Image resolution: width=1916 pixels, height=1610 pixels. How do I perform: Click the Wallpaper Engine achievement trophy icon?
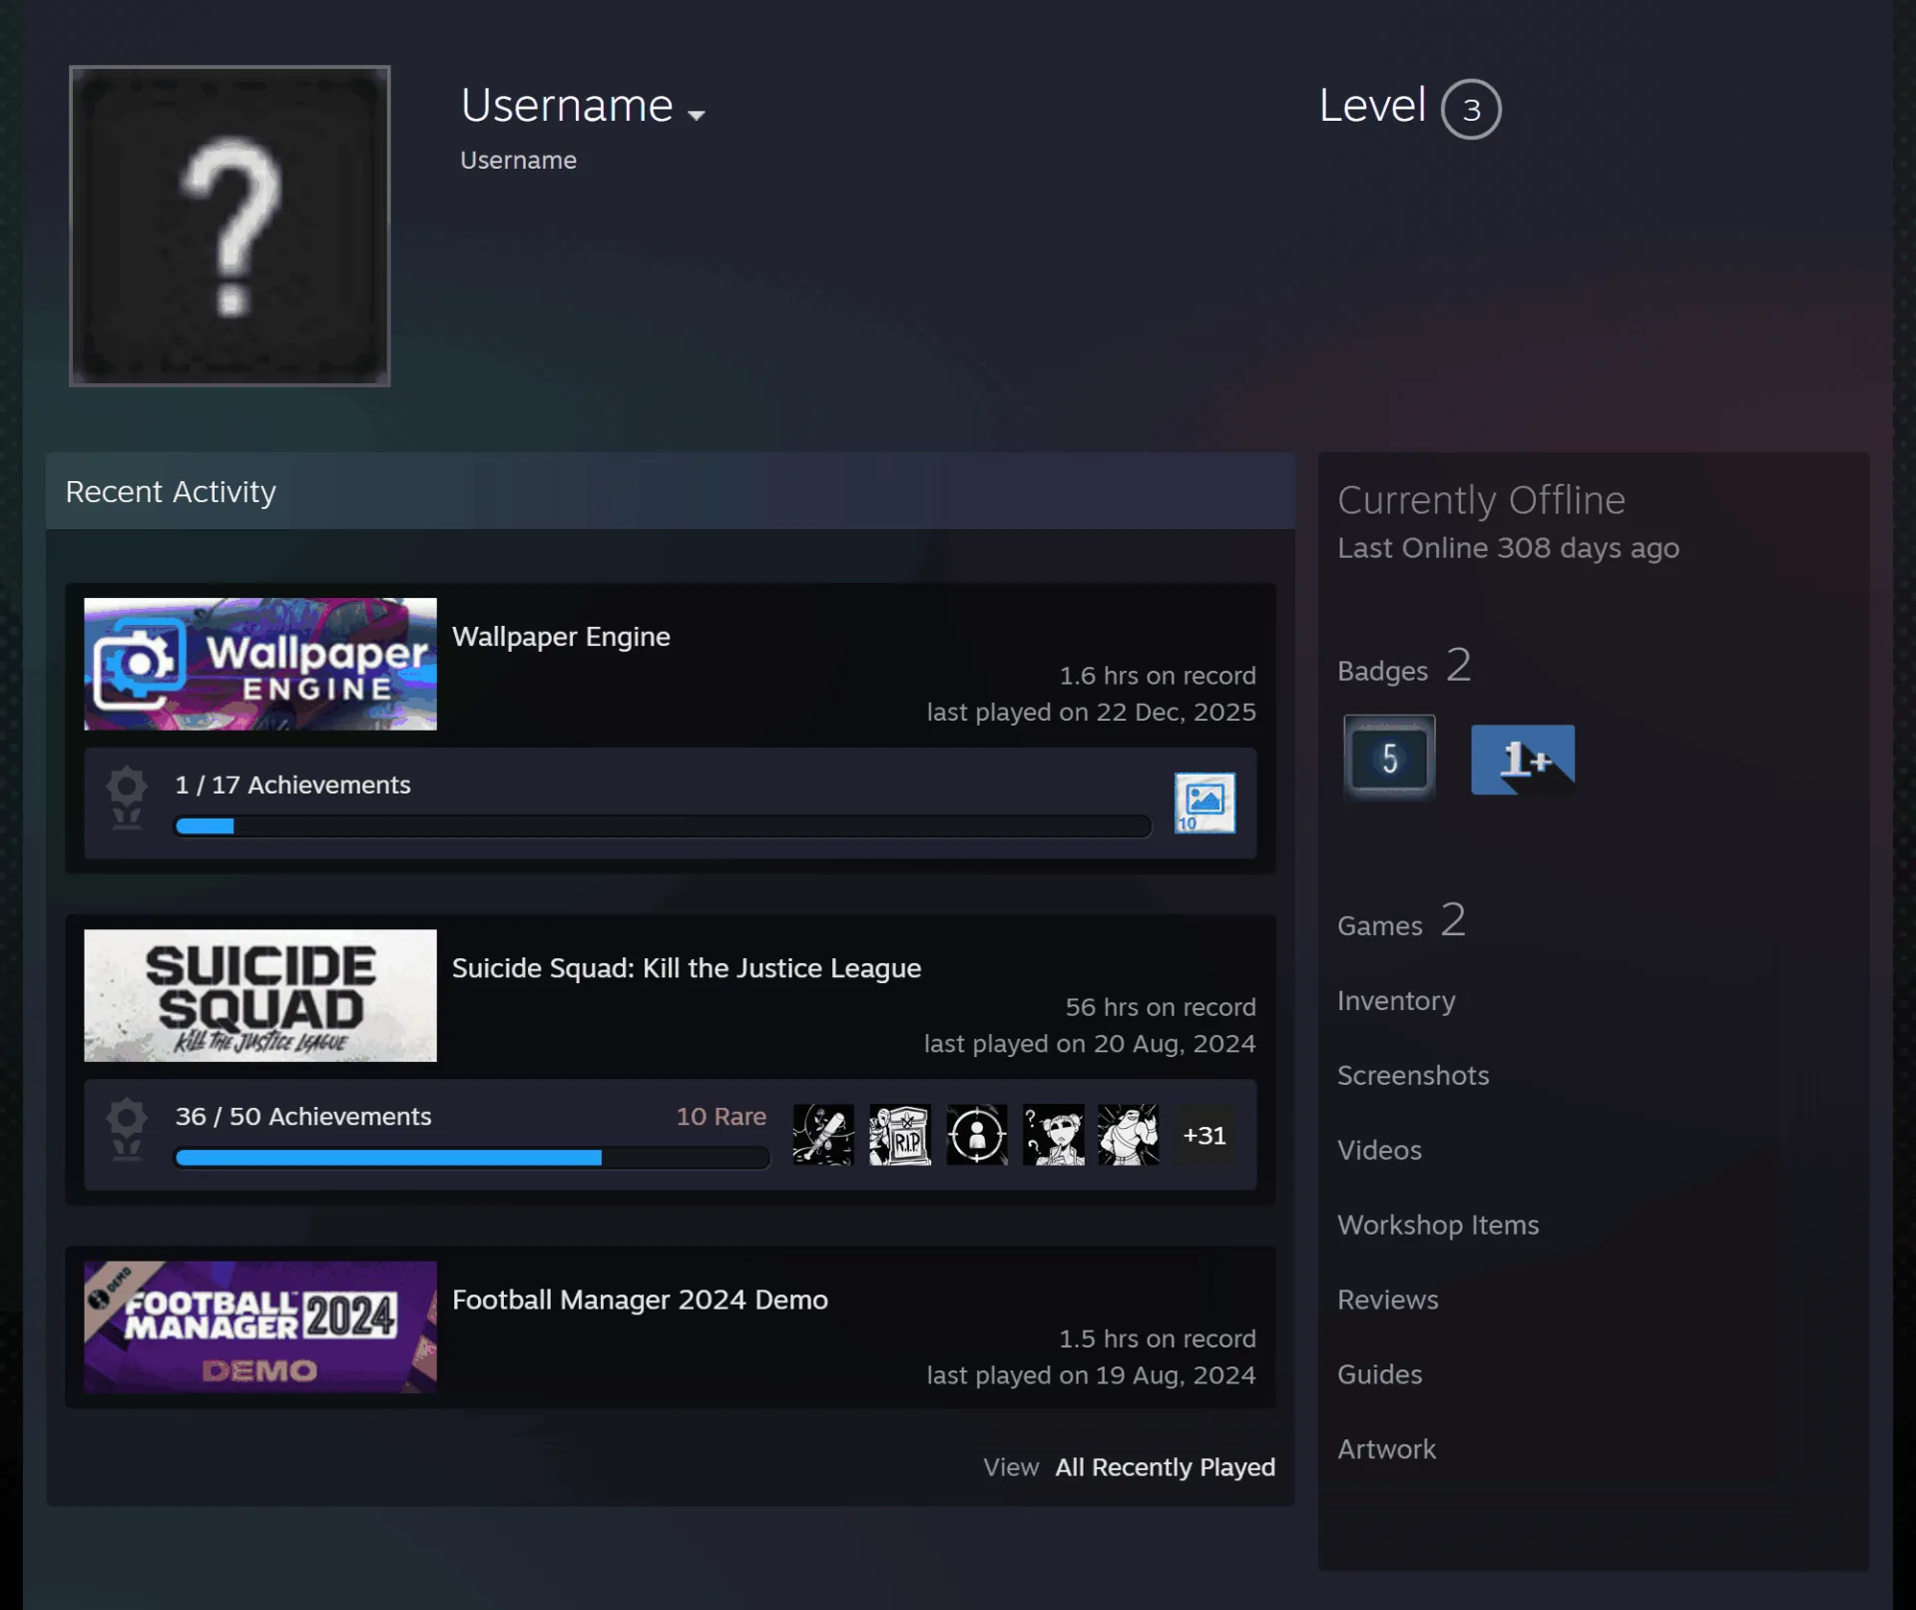click(127, 799)
